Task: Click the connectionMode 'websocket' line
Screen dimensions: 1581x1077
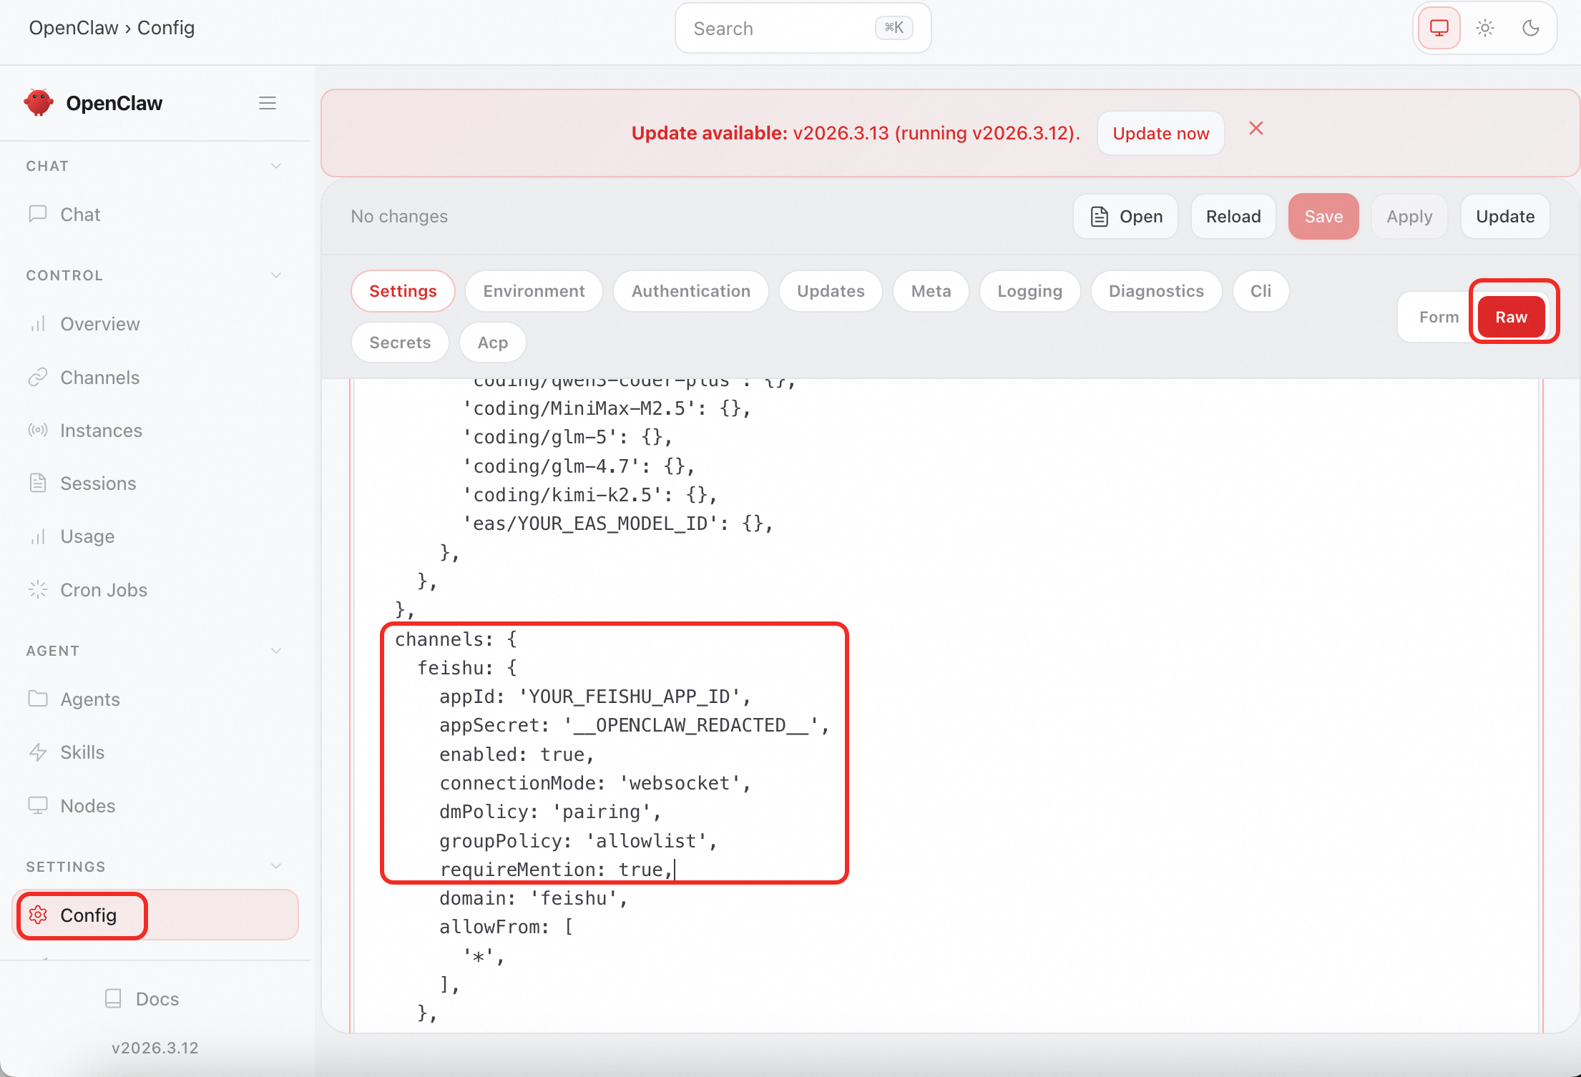Action: 594,783
